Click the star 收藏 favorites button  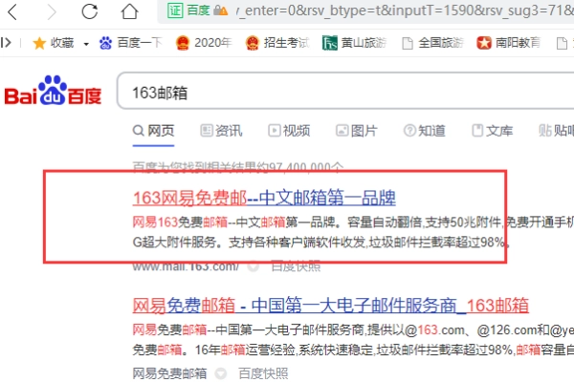pos(53,43)
